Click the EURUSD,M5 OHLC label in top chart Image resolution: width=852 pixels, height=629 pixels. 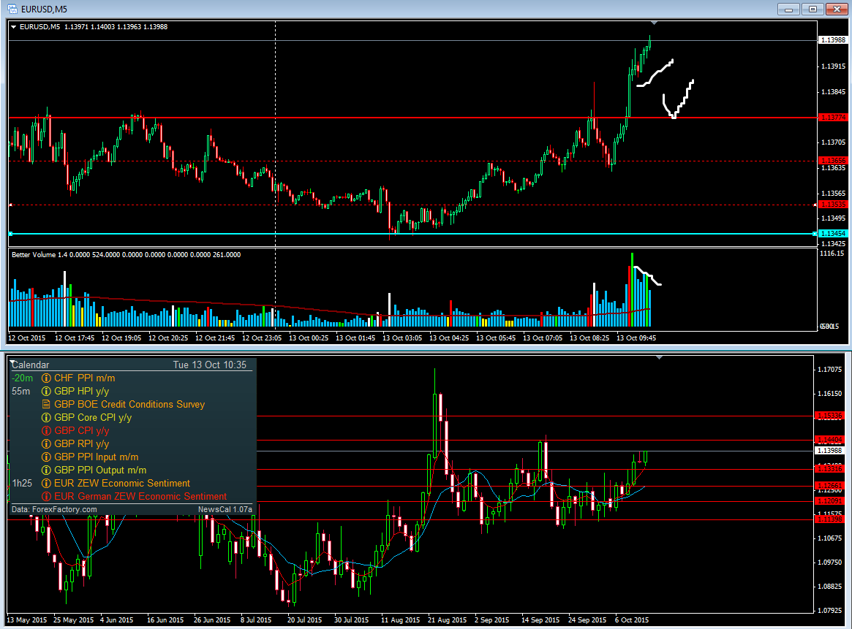click(93, 26)
